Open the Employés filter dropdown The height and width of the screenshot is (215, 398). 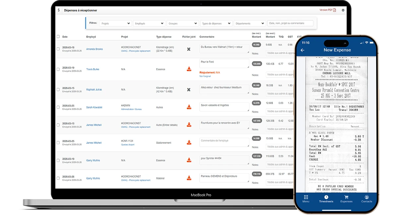pyautogui.click(x=149, y=24)
